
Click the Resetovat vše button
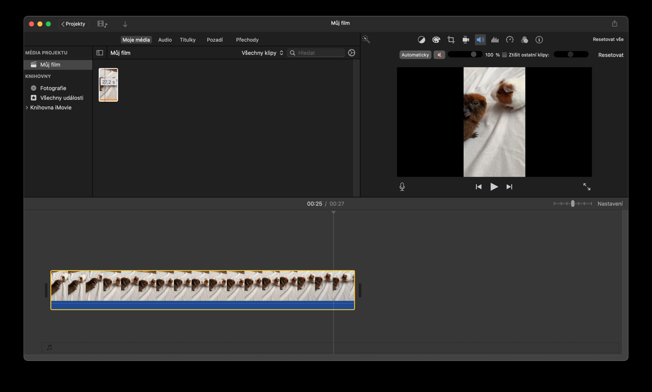(608, 39)
